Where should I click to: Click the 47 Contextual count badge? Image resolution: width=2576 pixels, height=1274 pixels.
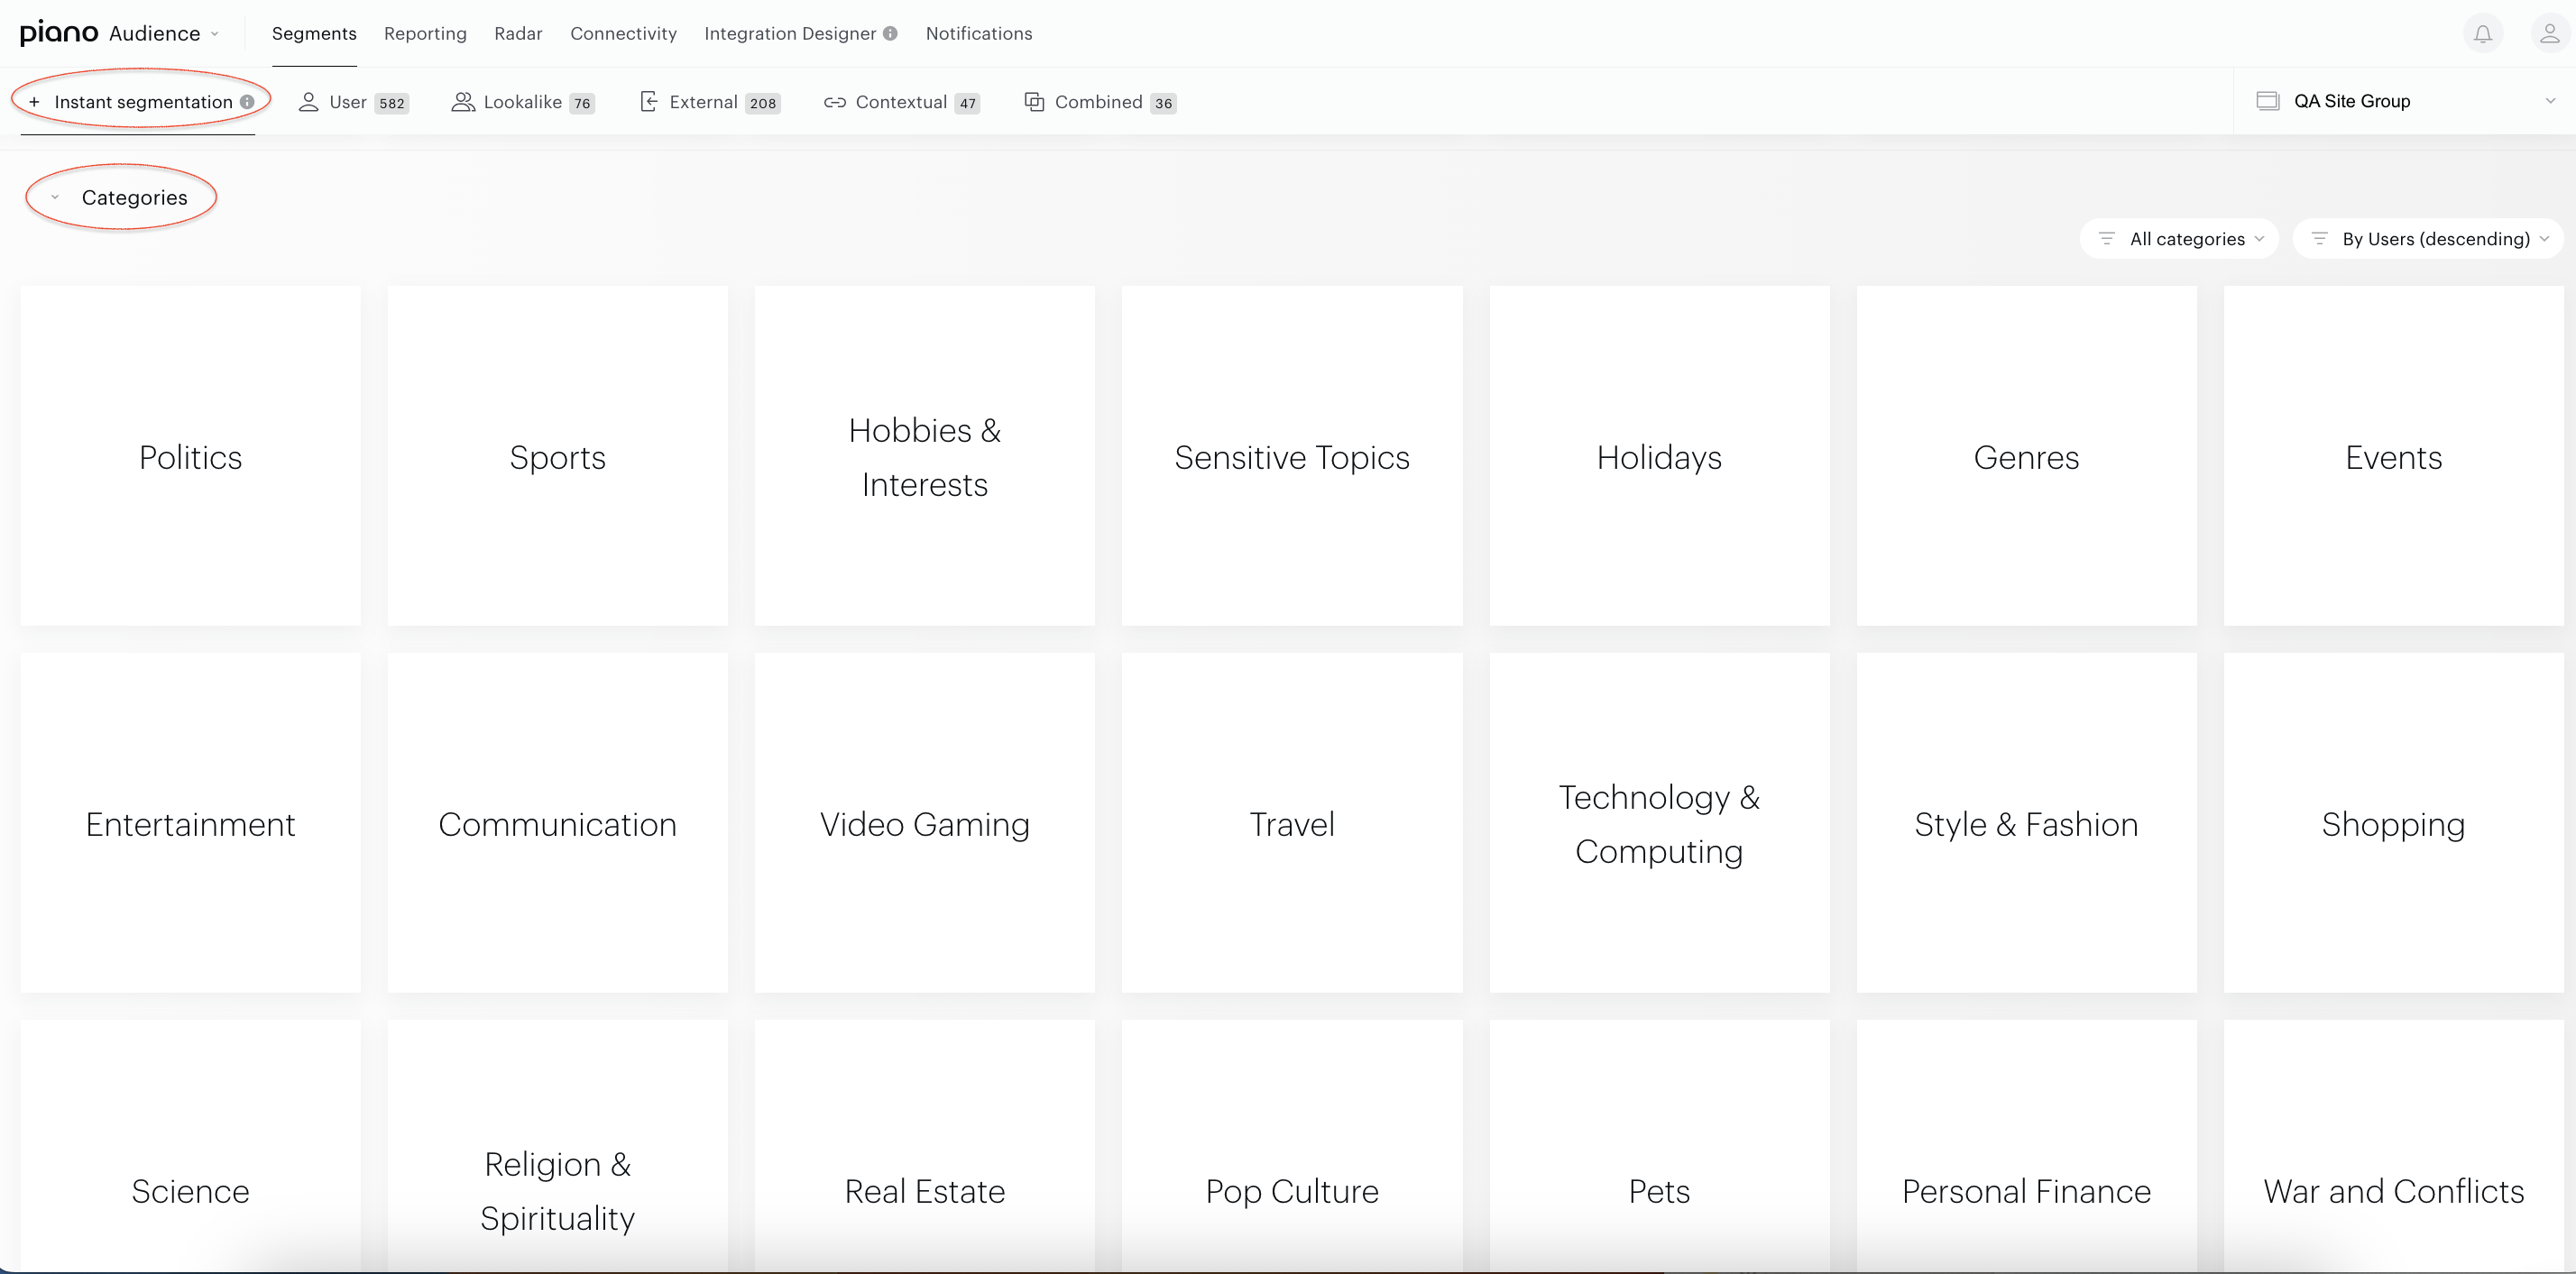coord(967,103)
